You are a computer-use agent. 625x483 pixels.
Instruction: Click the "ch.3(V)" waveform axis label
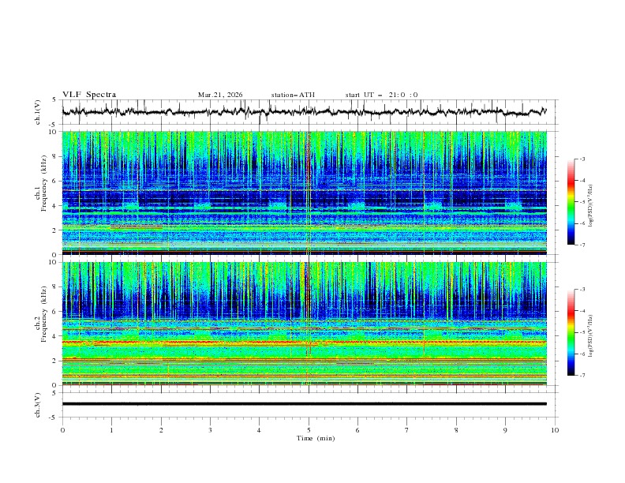click(x=38, y=405)
